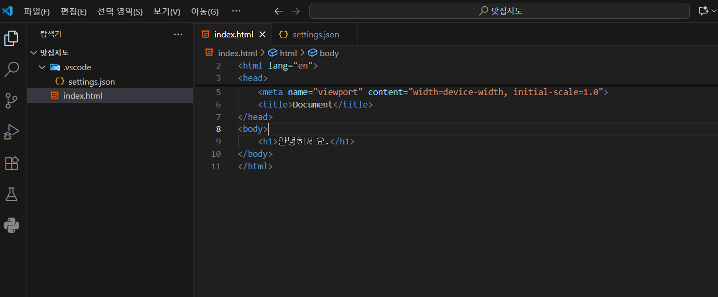Open the Source Control view icon
This screenshot has height=297, width=718.
pyautogui.click(x=11, y=100)
